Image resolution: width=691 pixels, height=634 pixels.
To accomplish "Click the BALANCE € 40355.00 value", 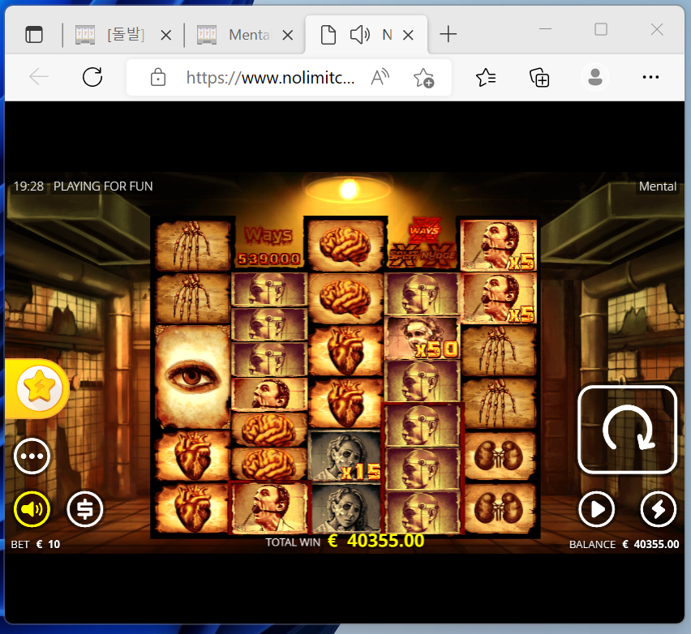I will [624, 545].
